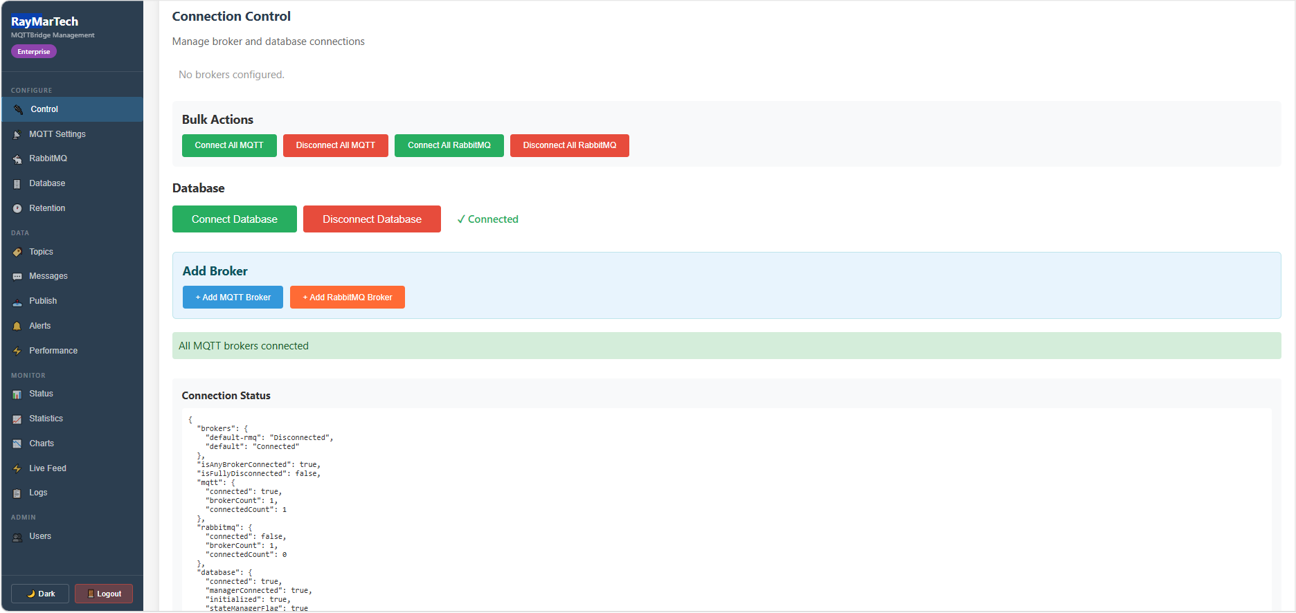Image resolution: width=1296 pixels, height=613 pixels.
Task: Navigate to Retention settings
Action: (x=72, y=208)
